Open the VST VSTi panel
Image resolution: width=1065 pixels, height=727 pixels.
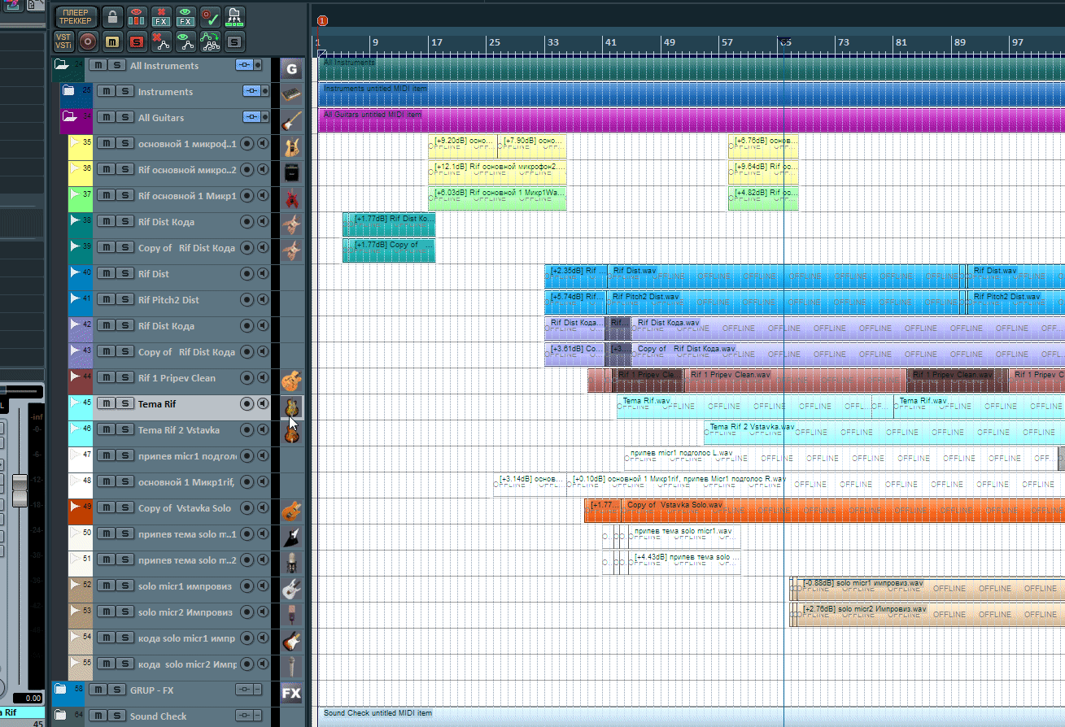coord(63,41)
